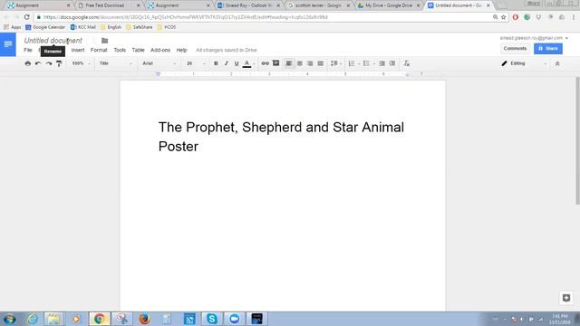Image resolution: width=580 pixels, height=326 pixels.
Task: Add a comment using toolbar comment icon
Action: coord(275,63)
